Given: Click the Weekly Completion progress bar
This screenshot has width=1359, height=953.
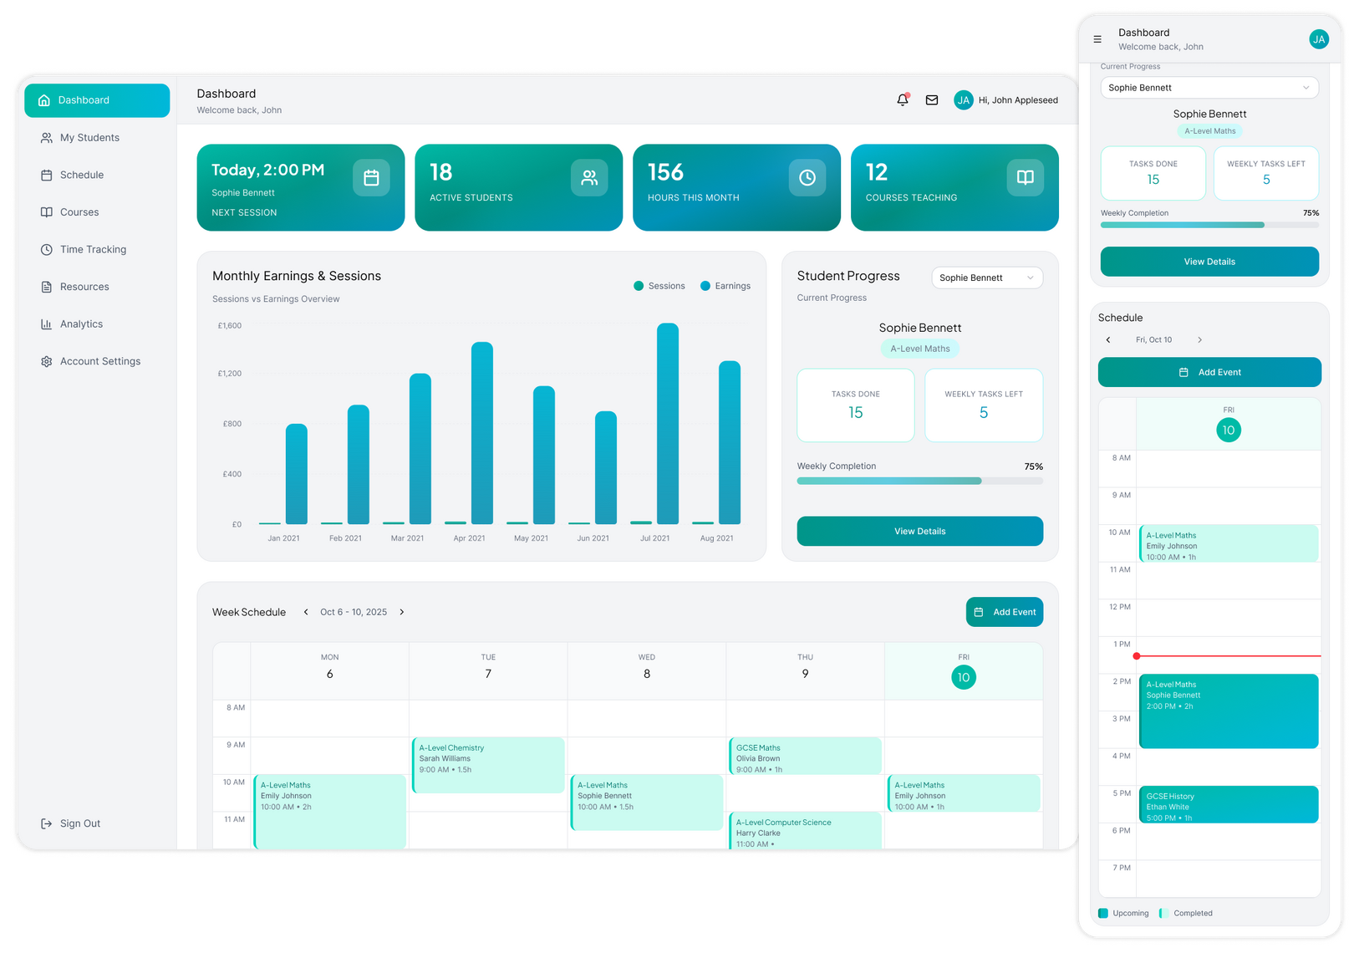Looking at the screenshot, I should [919, 481].
